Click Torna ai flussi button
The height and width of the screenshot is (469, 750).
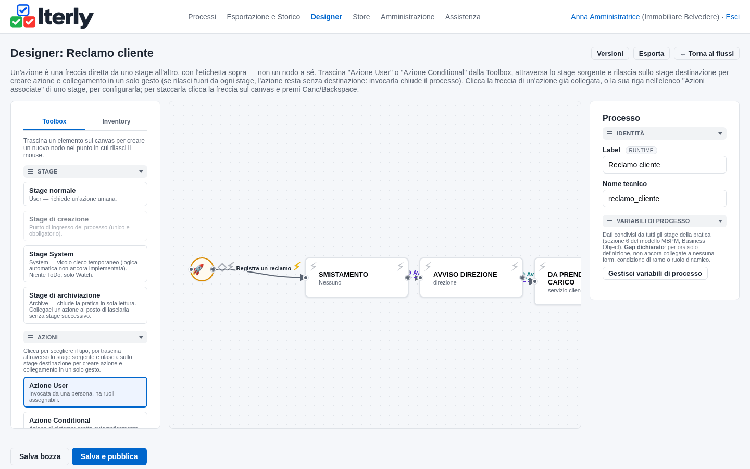coord(707,54)
